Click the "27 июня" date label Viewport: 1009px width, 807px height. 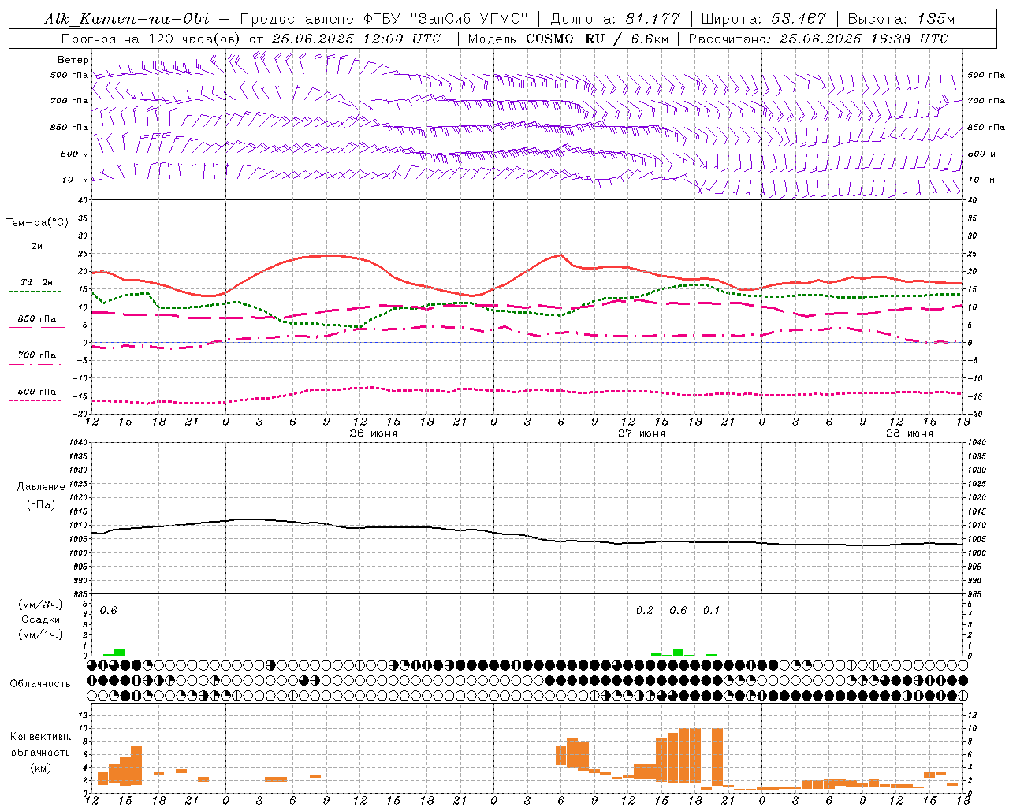click(642, 433)
